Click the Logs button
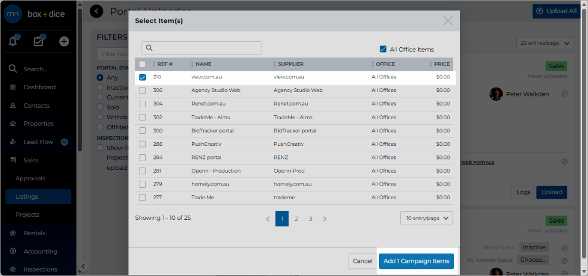This screenshot has width=588, height=276. [x=523, y=192]
